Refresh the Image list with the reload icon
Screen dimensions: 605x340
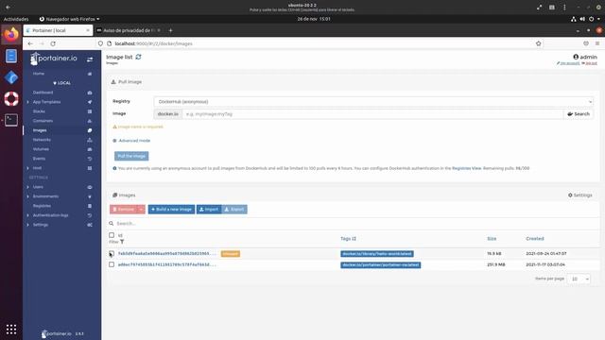138,57
